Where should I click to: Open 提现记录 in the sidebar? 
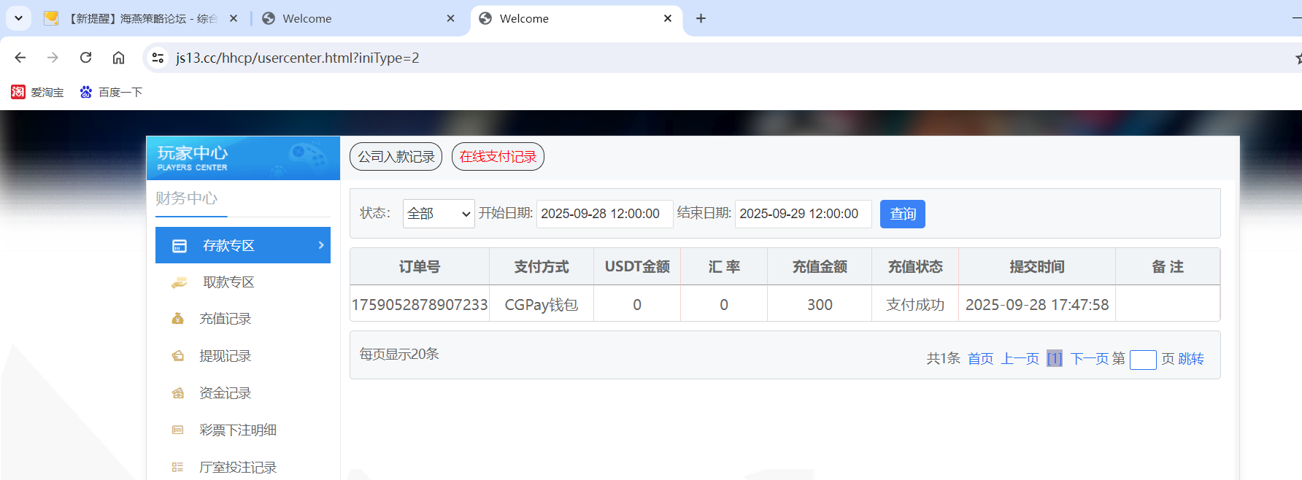tap(225, 356)
